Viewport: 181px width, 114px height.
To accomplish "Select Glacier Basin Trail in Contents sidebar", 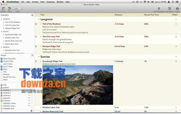I will click(12, 44).
